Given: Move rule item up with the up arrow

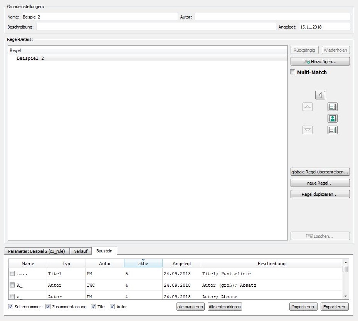Looking at the screenshot, I should pyautogui.click(x=307, y=107).
